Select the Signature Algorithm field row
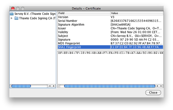This screenshot has height=110, width=173. click(x=110, y=25)
